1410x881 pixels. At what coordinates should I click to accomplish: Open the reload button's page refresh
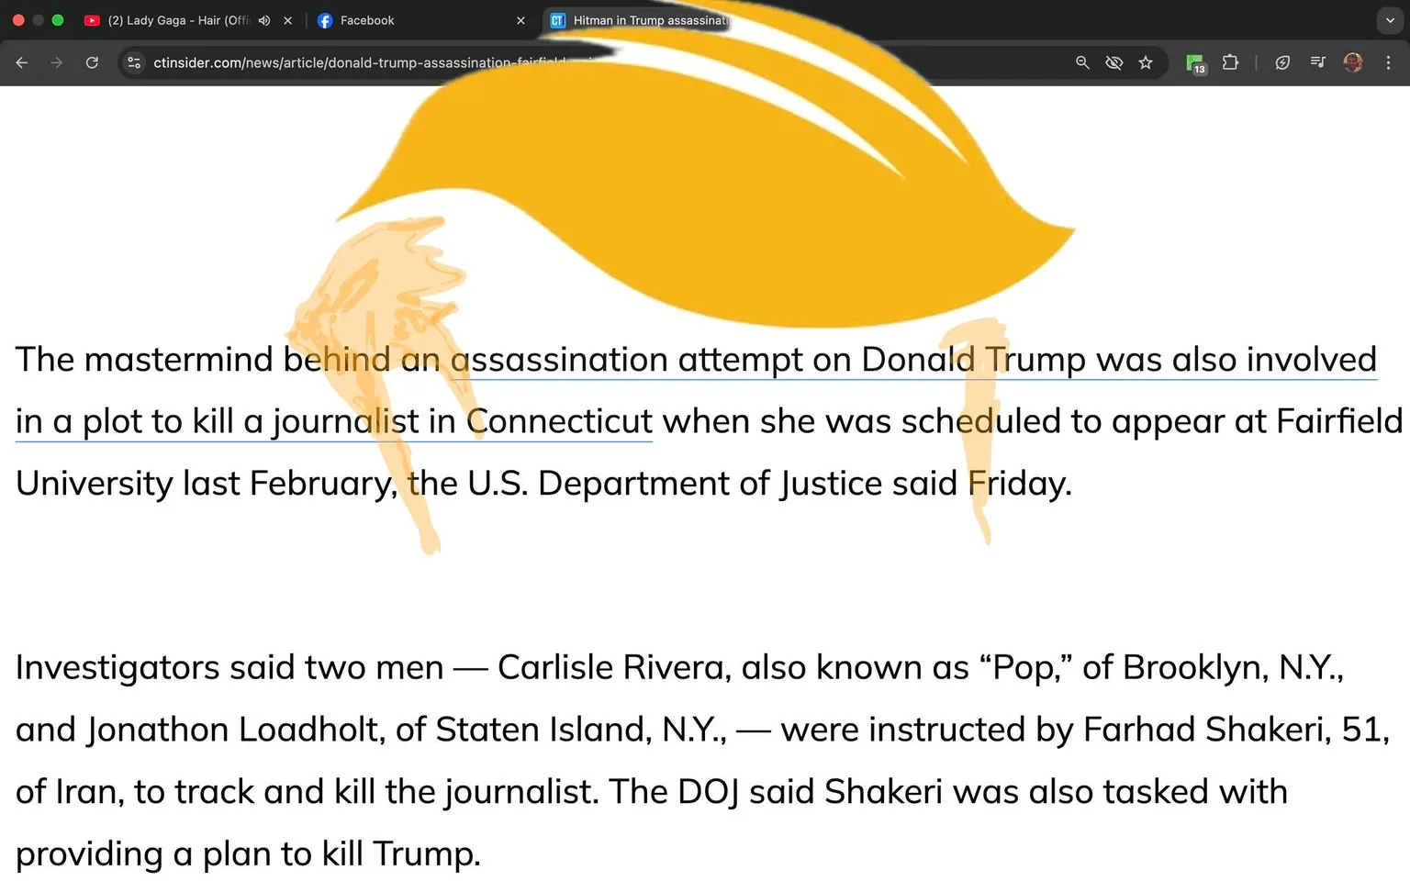(92, 62)
